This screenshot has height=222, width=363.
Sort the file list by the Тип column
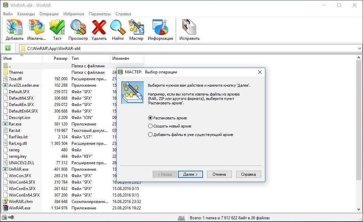pyautogui.click(x=89, y=58)
